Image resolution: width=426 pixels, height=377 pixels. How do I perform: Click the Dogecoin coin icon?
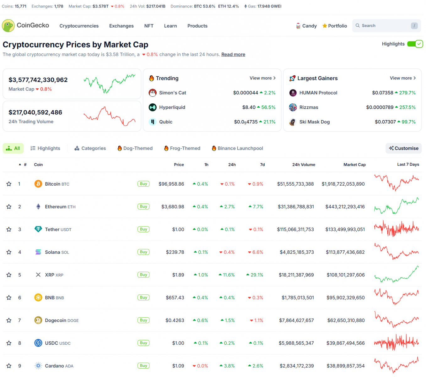pos(38,320)
